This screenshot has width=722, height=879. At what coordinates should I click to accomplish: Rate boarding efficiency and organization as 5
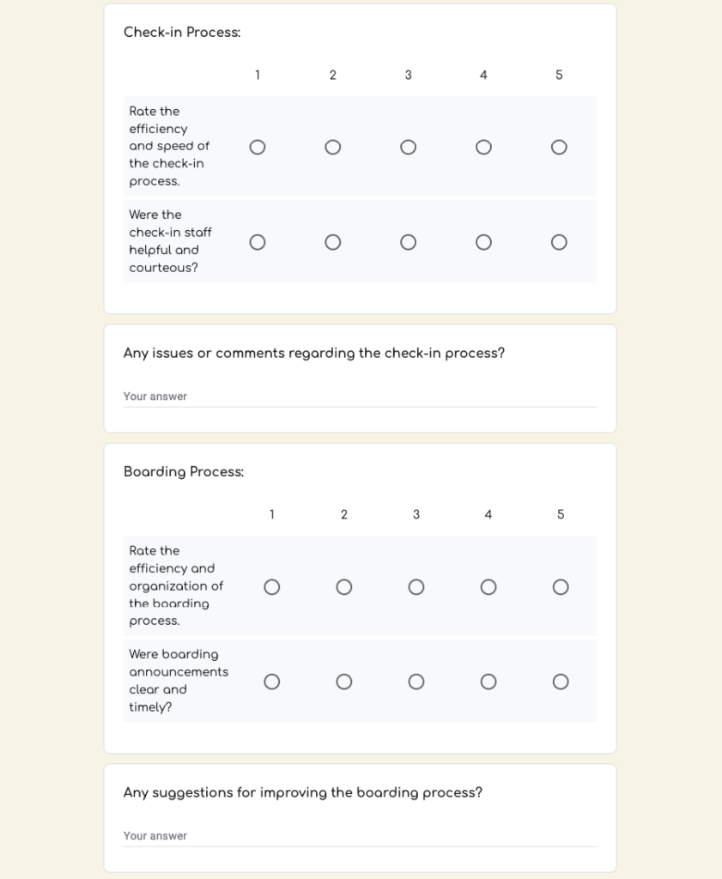coord(561,587)
